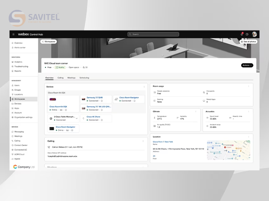Click the Sound level icon
This screenshot has width=269, height=201.
point(207,118)
